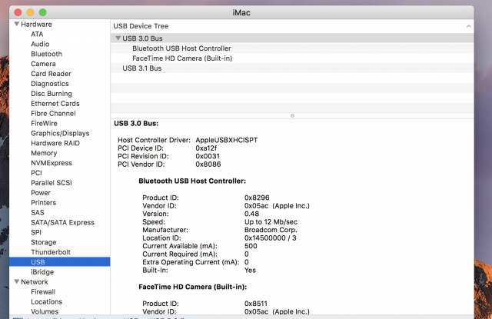Screen dimensions: 492x319
Task: Click the green zoom window button
Action: click(43, 12)
